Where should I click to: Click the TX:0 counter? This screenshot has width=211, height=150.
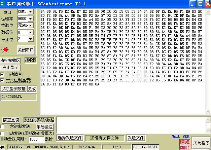116,147
